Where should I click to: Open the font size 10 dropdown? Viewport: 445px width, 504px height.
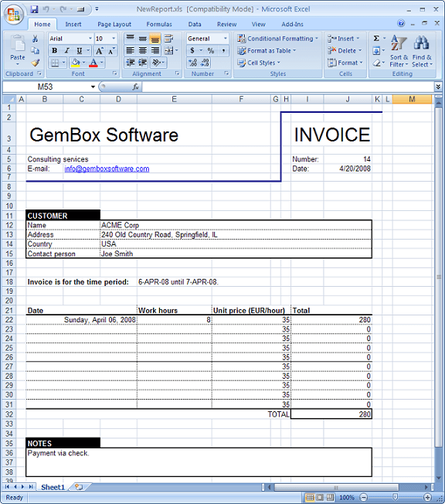pos(113,39)
